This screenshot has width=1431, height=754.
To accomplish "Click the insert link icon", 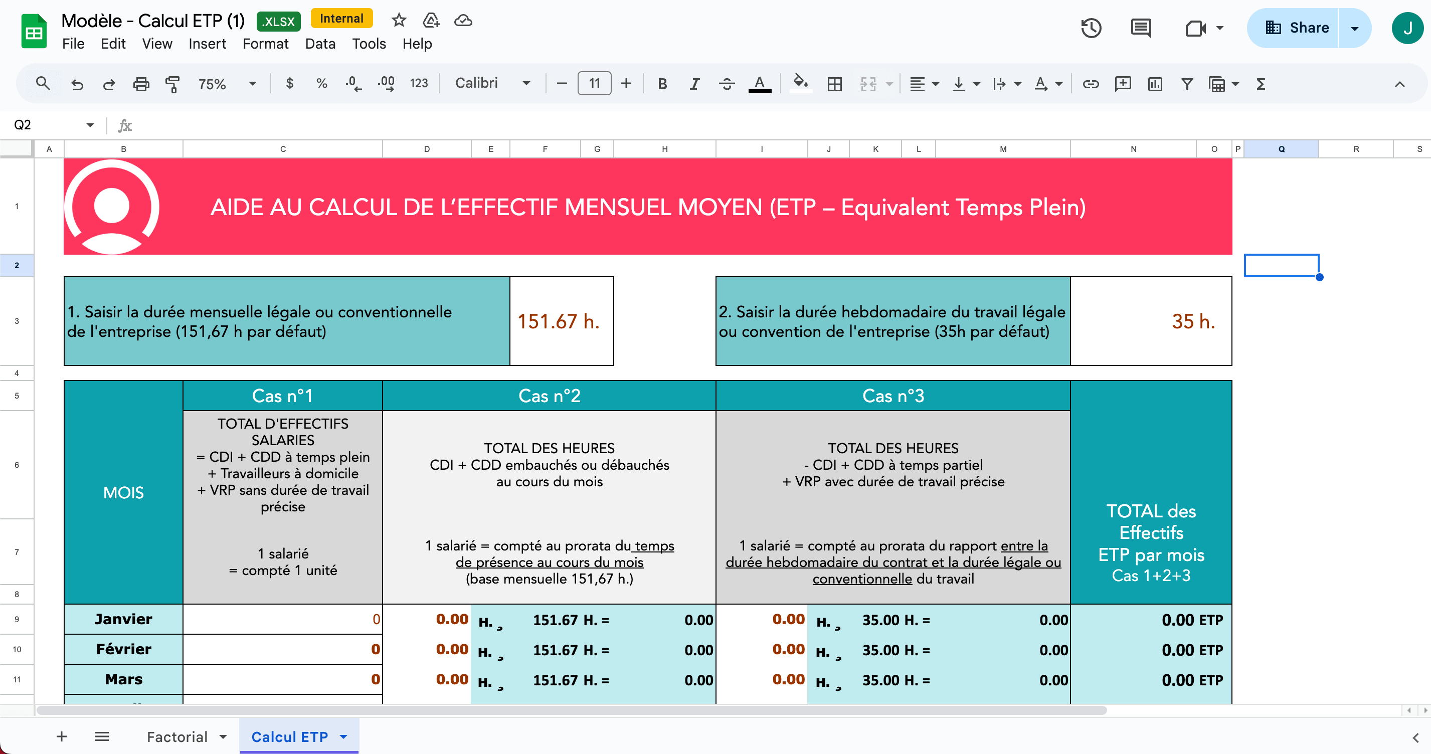I will click(1091, 84).
